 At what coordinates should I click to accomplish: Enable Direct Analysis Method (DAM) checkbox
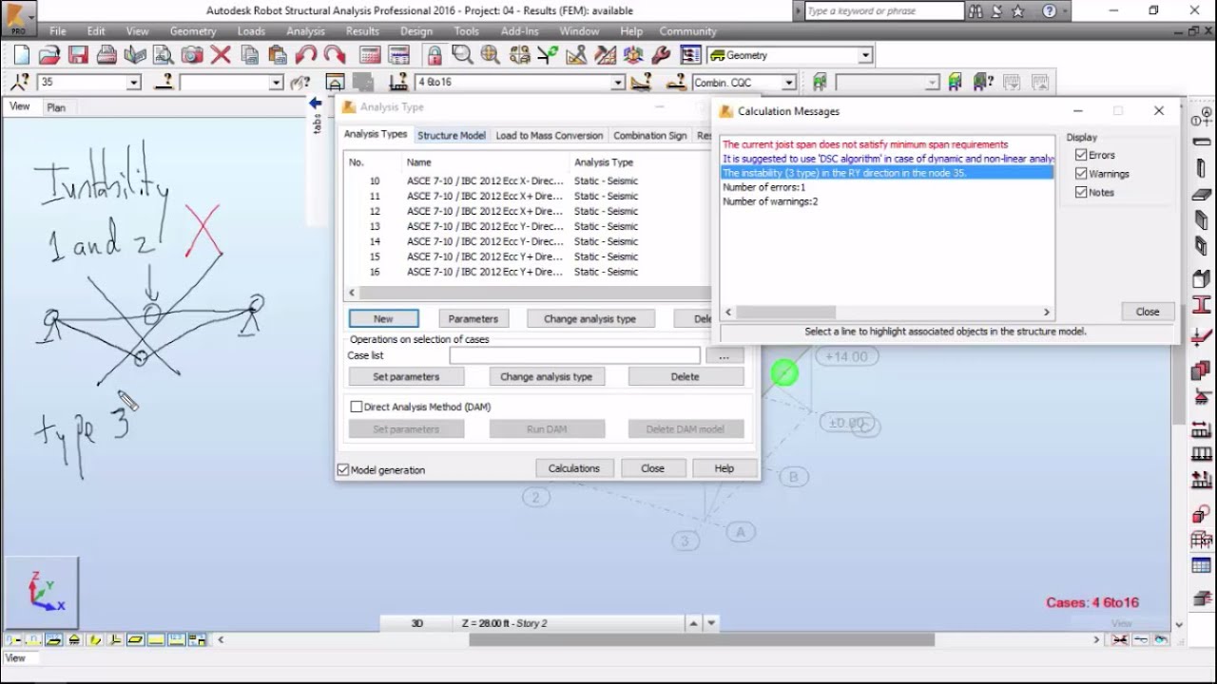pos(357,407)
